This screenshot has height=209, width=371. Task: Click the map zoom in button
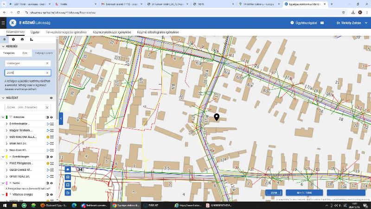click(x=68, y=177)
